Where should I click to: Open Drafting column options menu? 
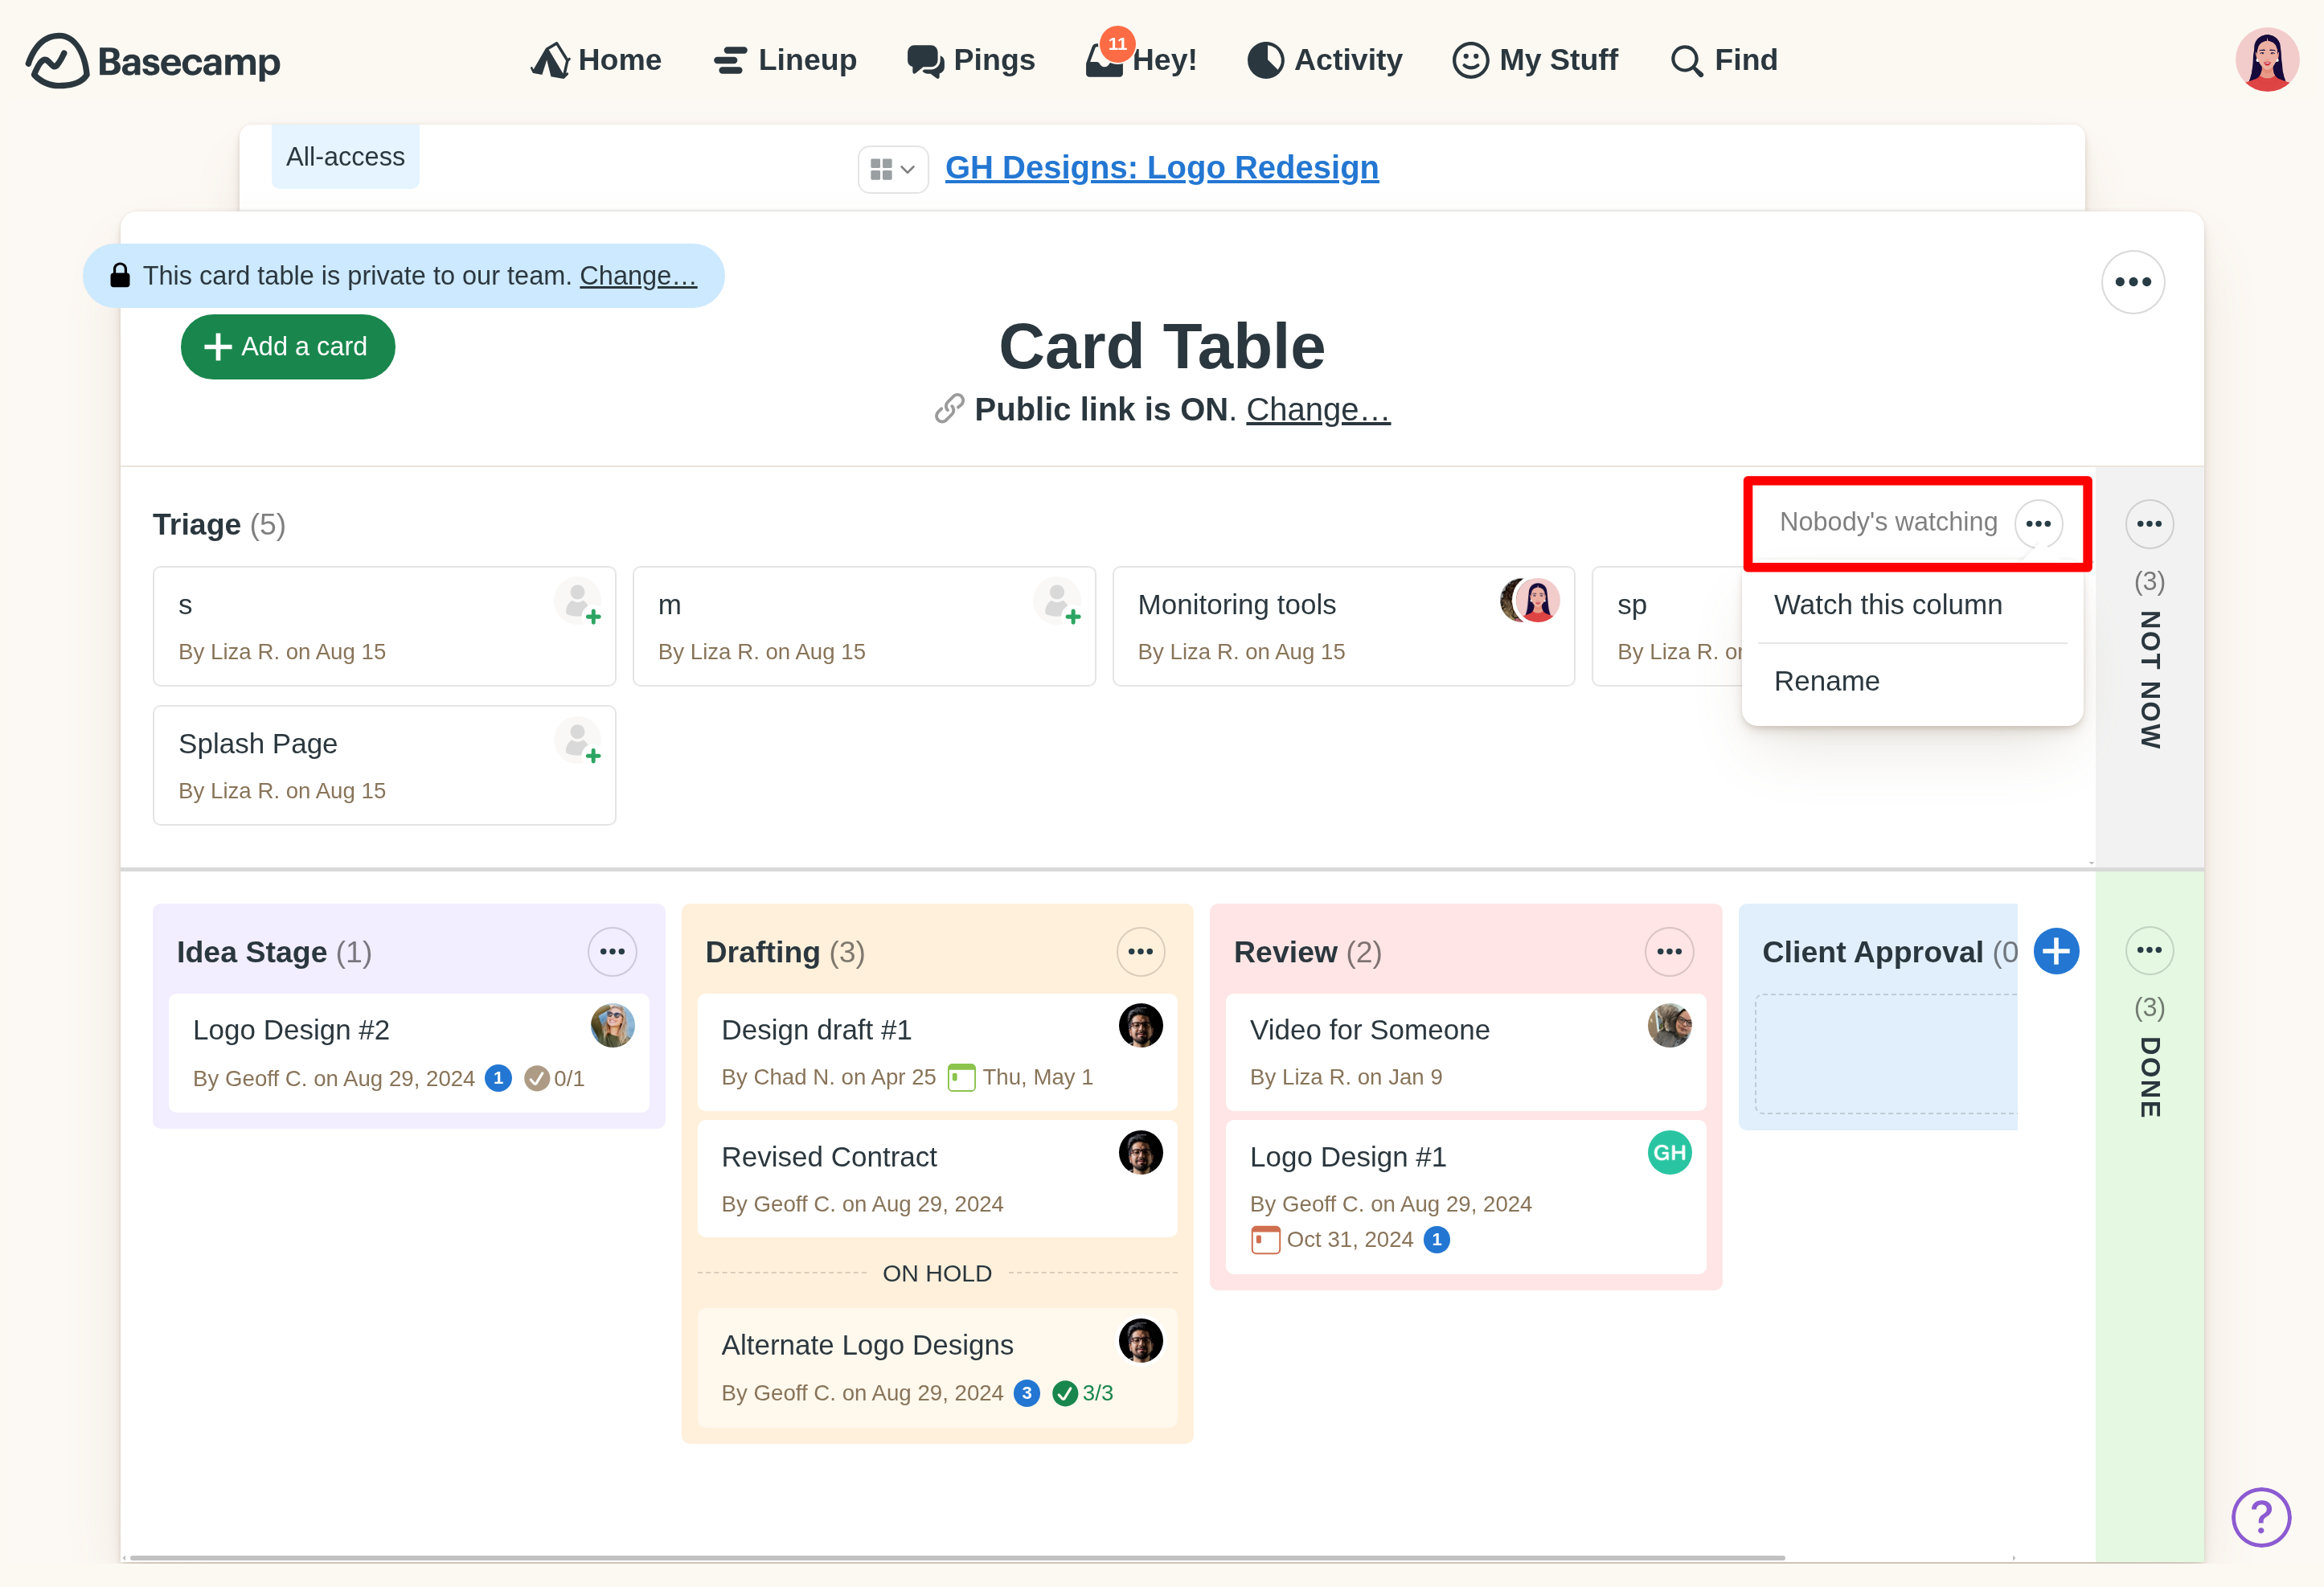click(x=1140, y=951)
